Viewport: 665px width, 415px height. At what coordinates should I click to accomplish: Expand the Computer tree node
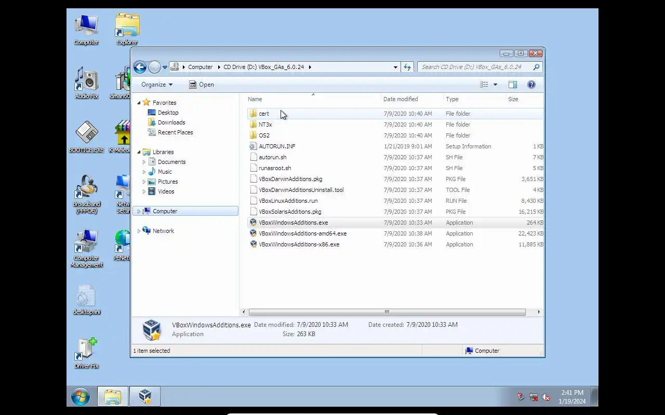point(139,211)
